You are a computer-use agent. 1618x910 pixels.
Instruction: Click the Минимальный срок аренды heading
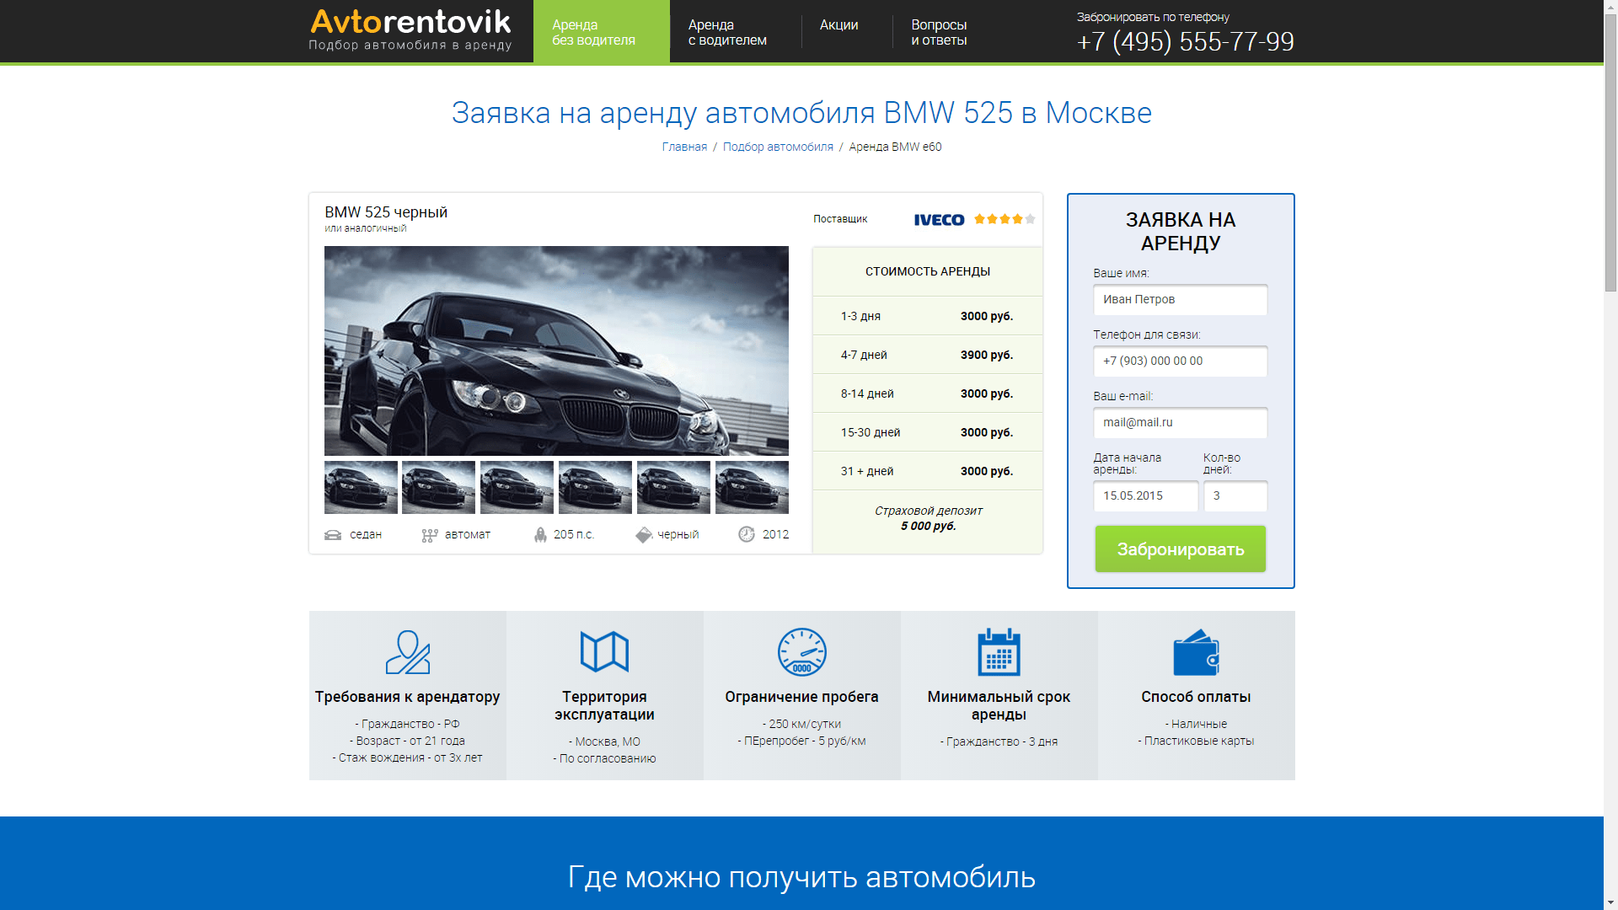tap(999, 706)
